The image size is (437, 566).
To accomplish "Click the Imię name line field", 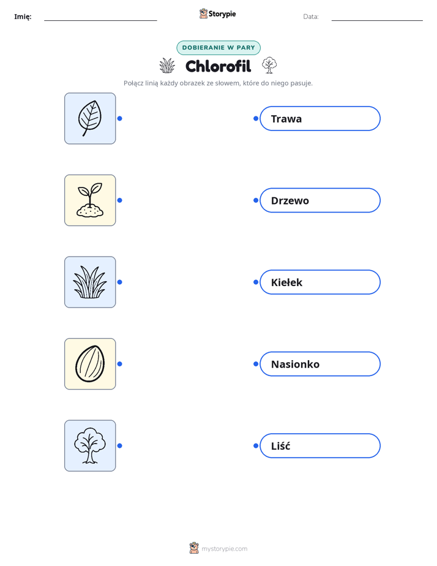I will pos(100,17).
